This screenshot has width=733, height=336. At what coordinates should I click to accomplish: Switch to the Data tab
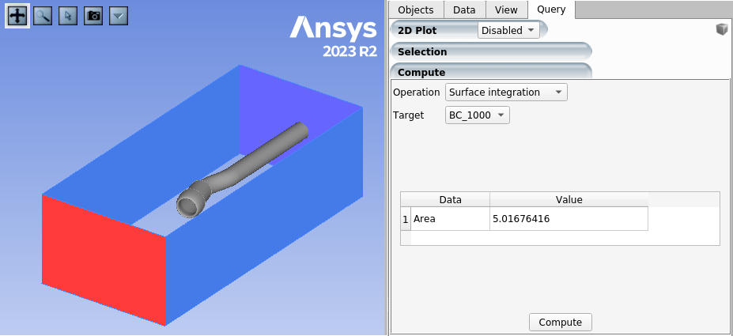(464, 9)
